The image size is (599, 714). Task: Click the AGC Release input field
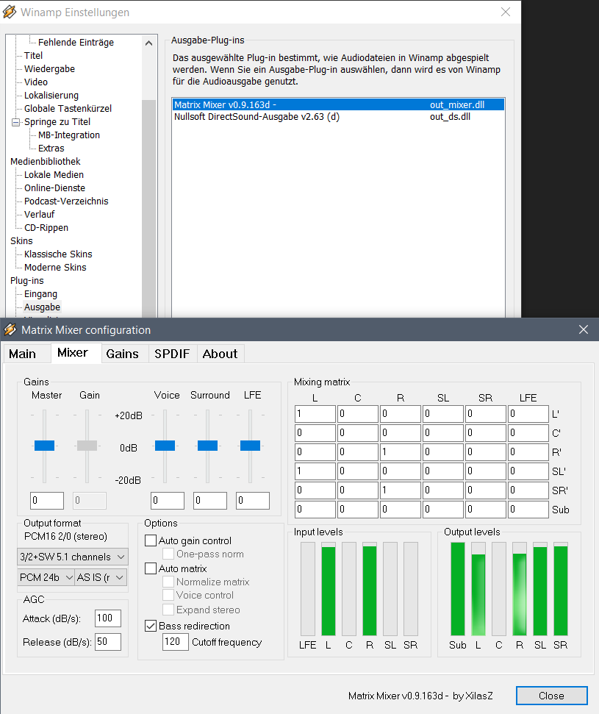coord(108,642)
